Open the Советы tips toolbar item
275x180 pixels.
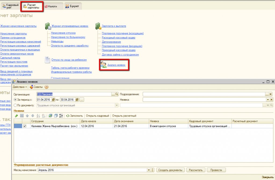tap(36, 87)
